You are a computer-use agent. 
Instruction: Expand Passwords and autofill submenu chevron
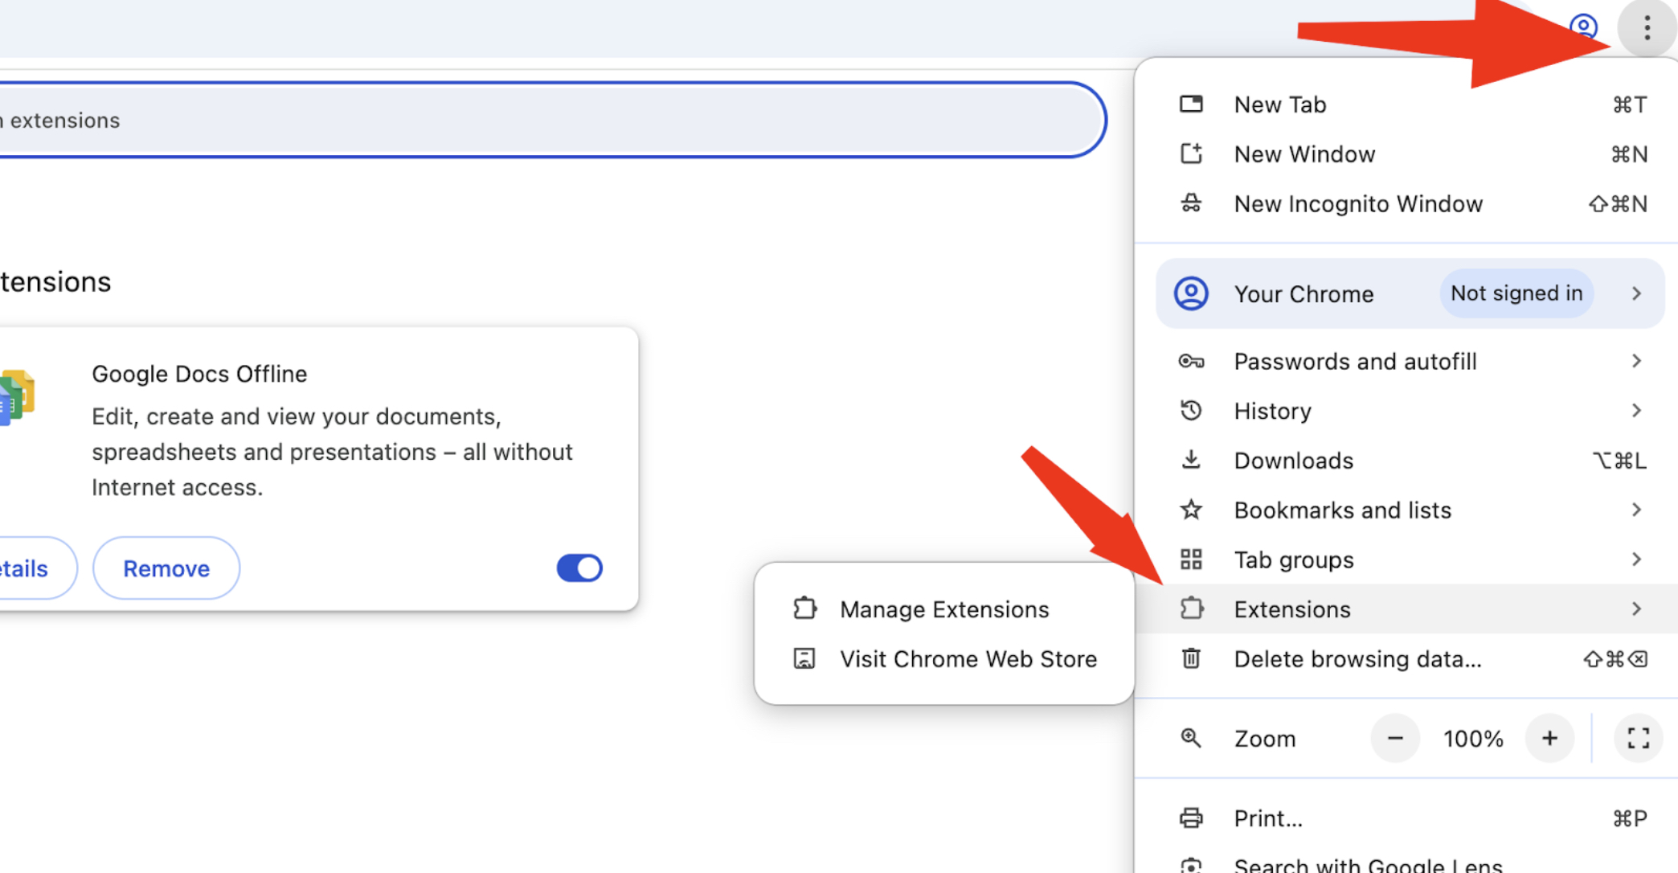pyautogui.click(x=1637, y=361)
